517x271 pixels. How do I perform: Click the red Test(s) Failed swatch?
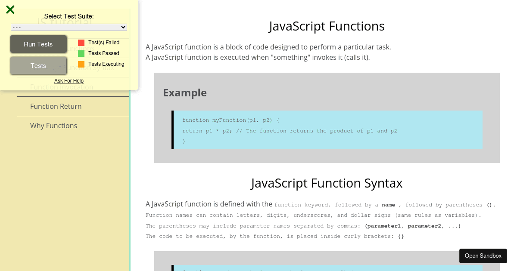[x=81, y=43]
